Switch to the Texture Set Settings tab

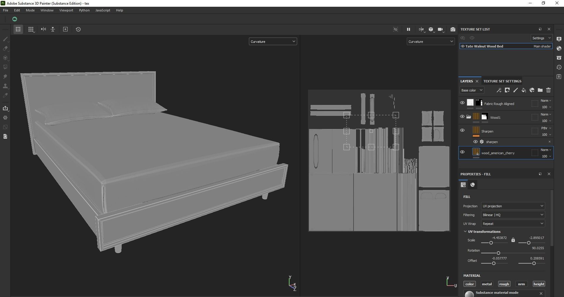[x=502, y=81]
